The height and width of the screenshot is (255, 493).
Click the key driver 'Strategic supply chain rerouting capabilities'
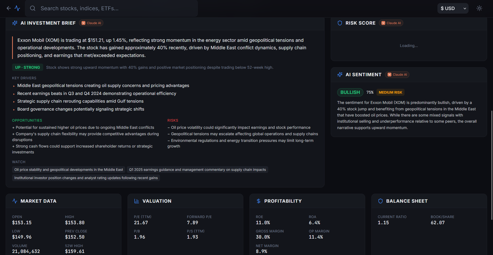click(80, 101)
